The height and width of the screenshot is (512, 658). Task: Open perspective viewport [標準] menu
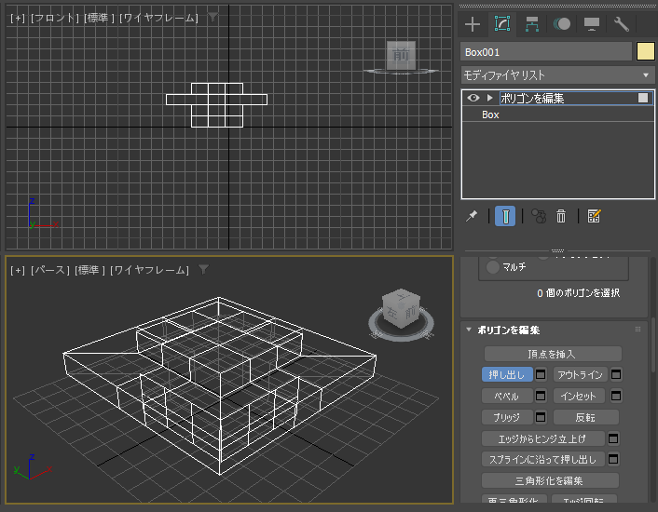(89, 270)
